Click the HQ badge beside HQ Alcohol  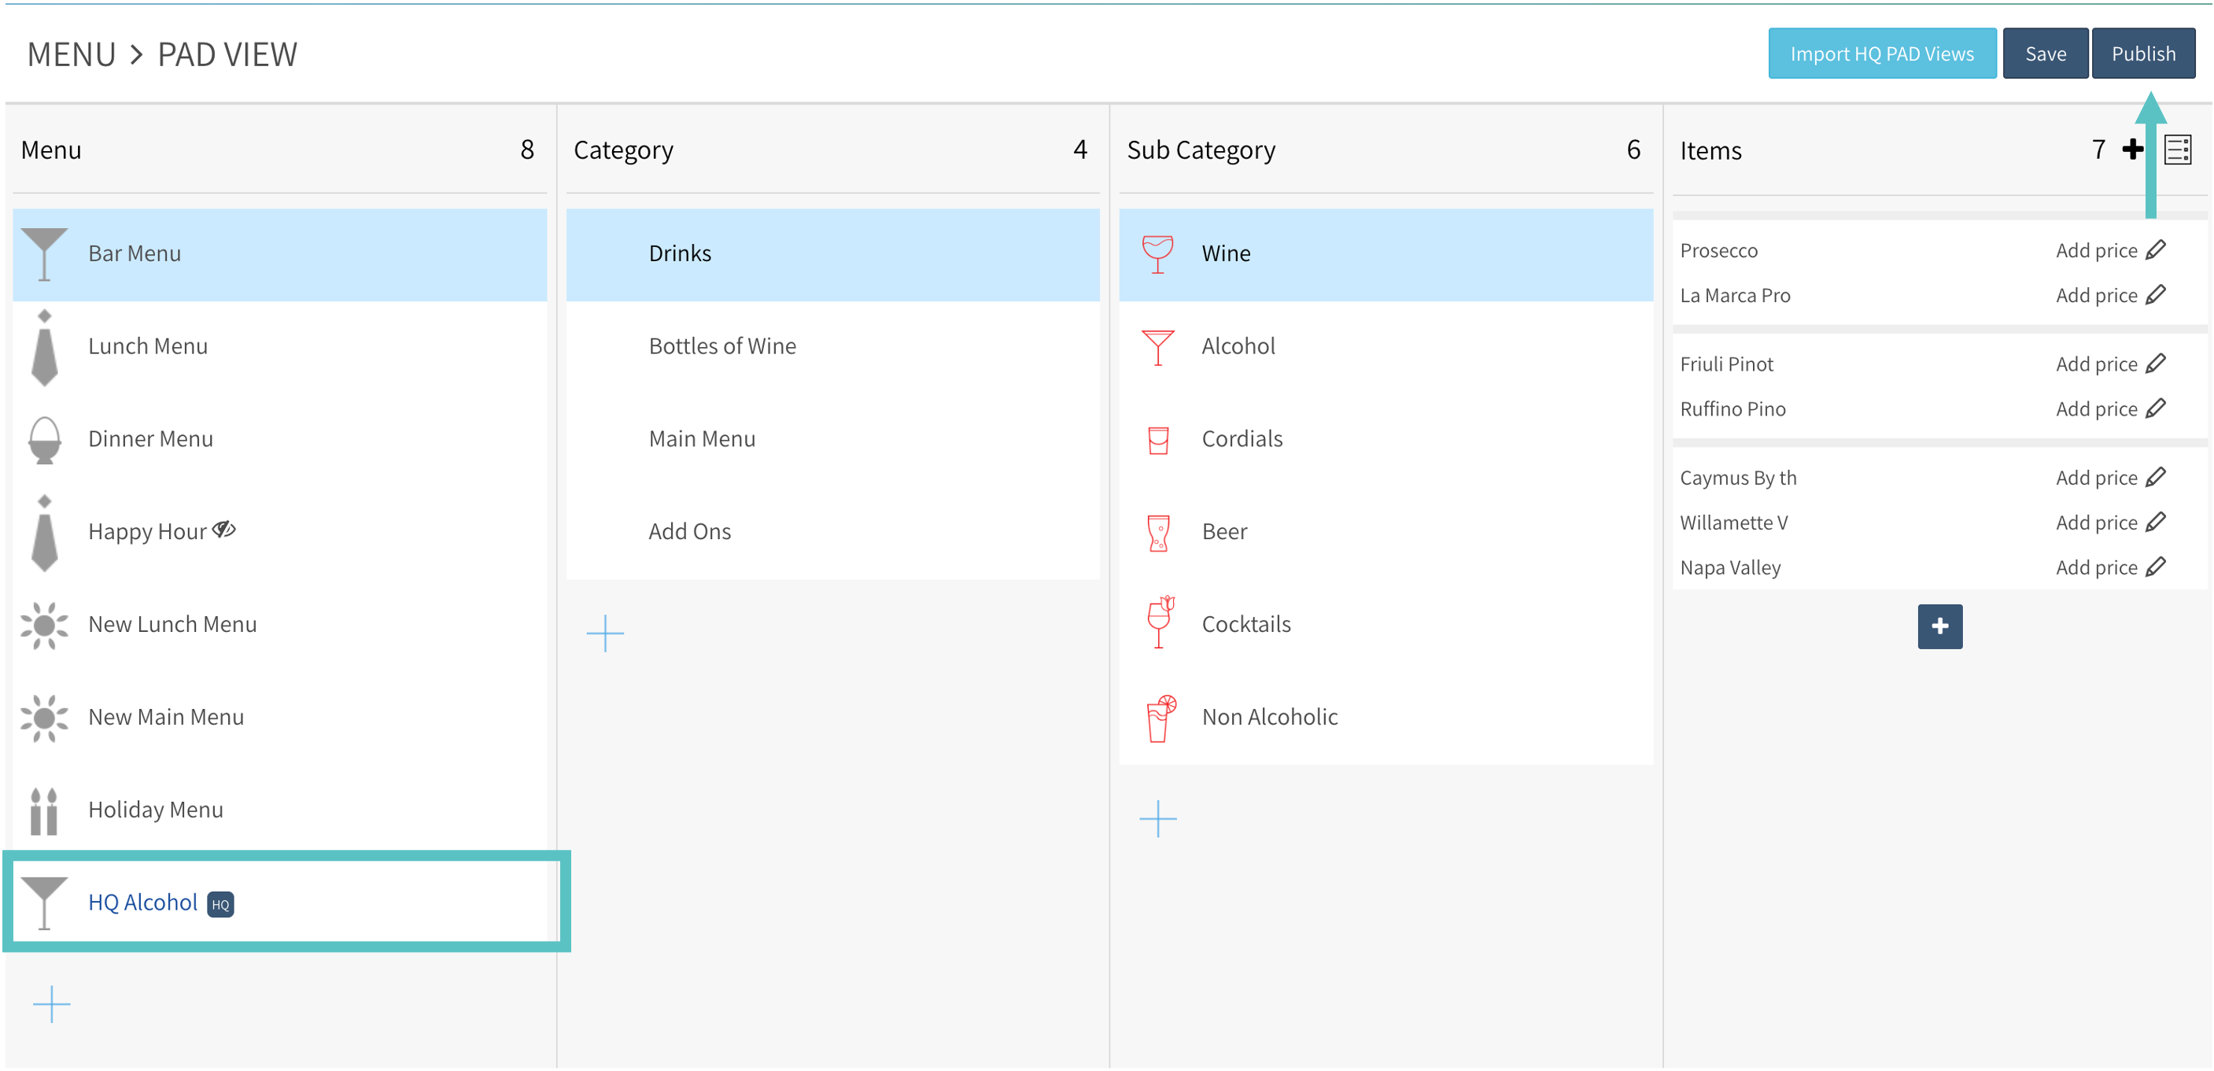point(220,904)
